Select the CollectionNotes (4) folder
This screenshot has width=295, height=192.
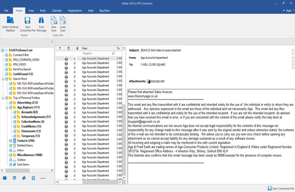click(x=33, y=122)
